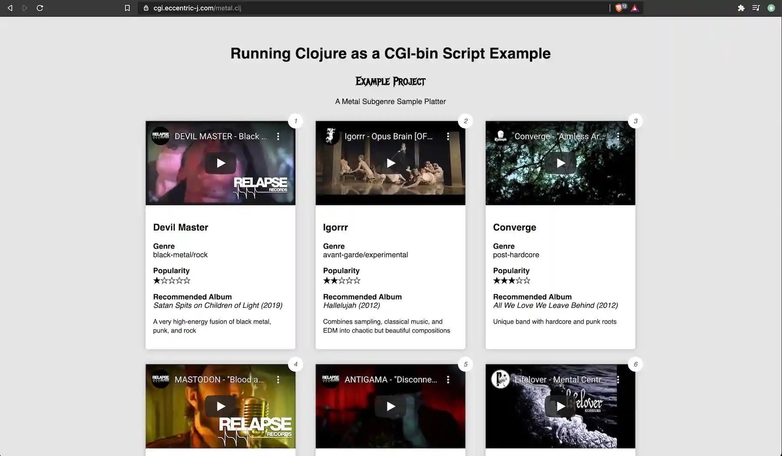This screenshot has width=782, height=456.
Task: Open 'Igorrr - Opus Brain' video title
Action: click(x=389, y=136)
